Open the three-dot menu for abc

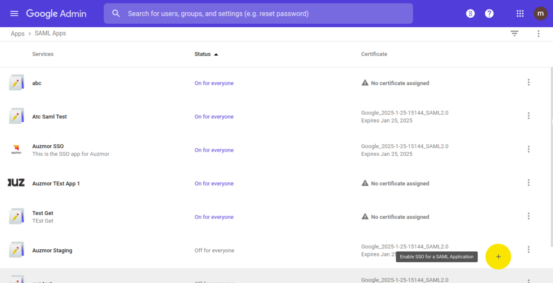tap(529, 82)
